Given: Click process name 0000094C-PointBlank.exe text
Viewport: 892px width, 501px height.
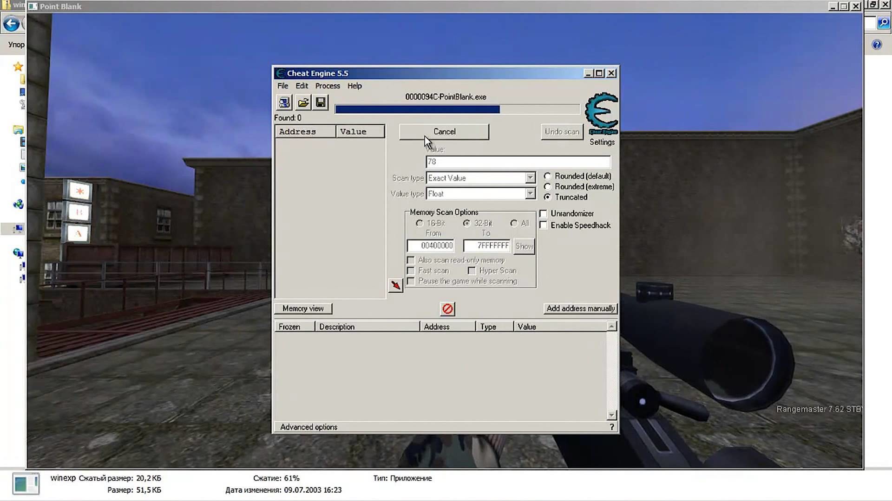Looking at the screenshot, I should (446, 97).
